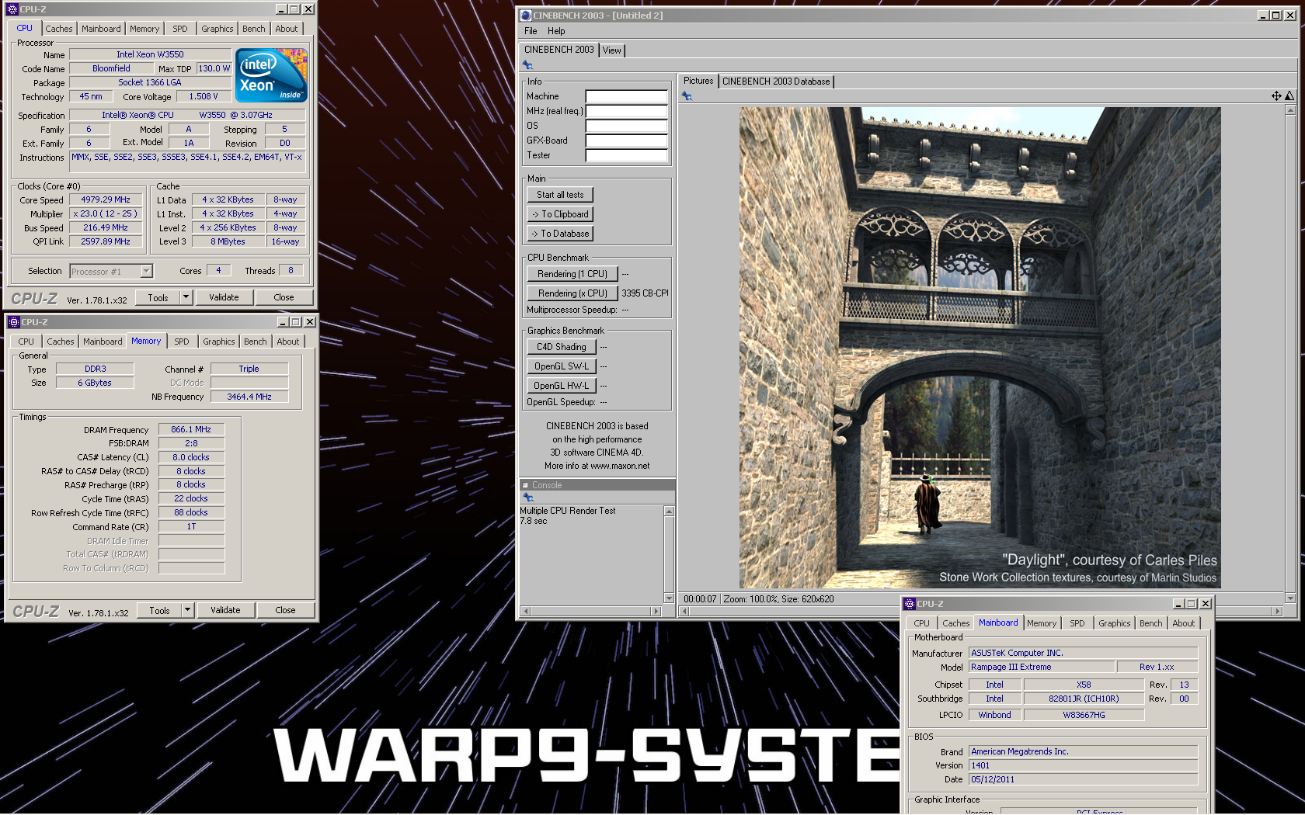Click the Start all tests button
This screenshot has width=1305, height=815.
coord(560,195)
